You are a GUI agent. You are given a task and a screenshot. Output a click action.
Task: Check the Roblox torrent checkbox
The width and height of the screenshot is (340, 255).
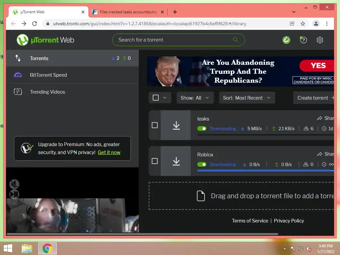155,161
